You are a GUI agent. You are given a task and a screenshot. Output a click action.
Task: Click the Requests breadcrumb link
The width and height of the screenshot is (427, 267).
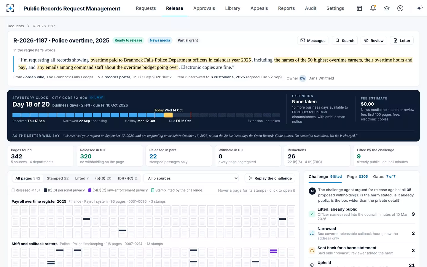(x=16, y=26)
